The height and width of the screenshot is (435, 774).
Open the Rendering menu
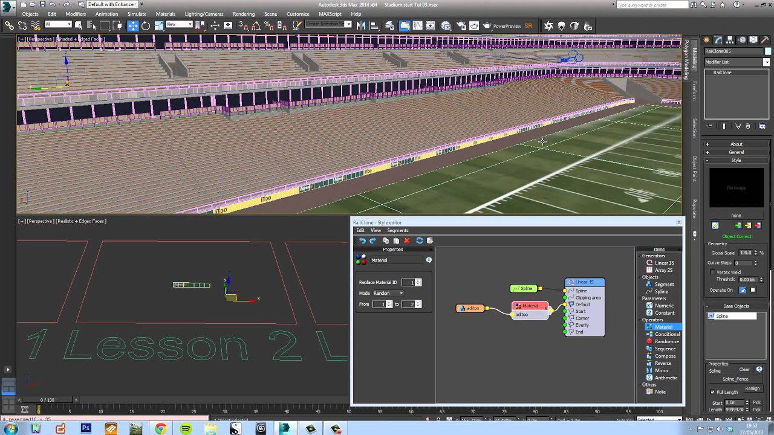point(244,14)
